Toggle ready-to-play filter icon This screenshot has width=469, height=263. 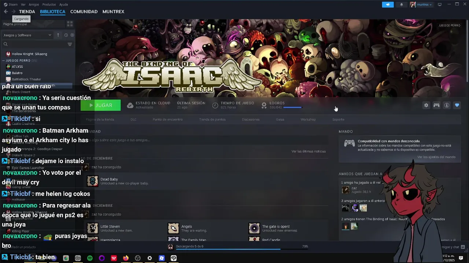[x=72, y=35]
